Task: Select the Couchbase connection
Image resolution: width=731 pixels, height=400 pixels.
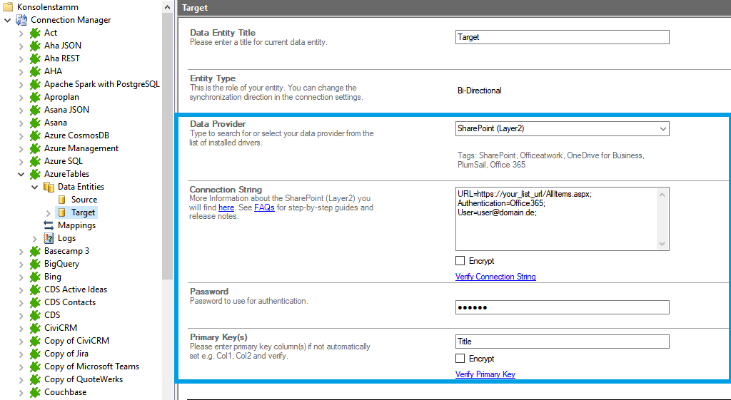Action: [x=65, y=392]
